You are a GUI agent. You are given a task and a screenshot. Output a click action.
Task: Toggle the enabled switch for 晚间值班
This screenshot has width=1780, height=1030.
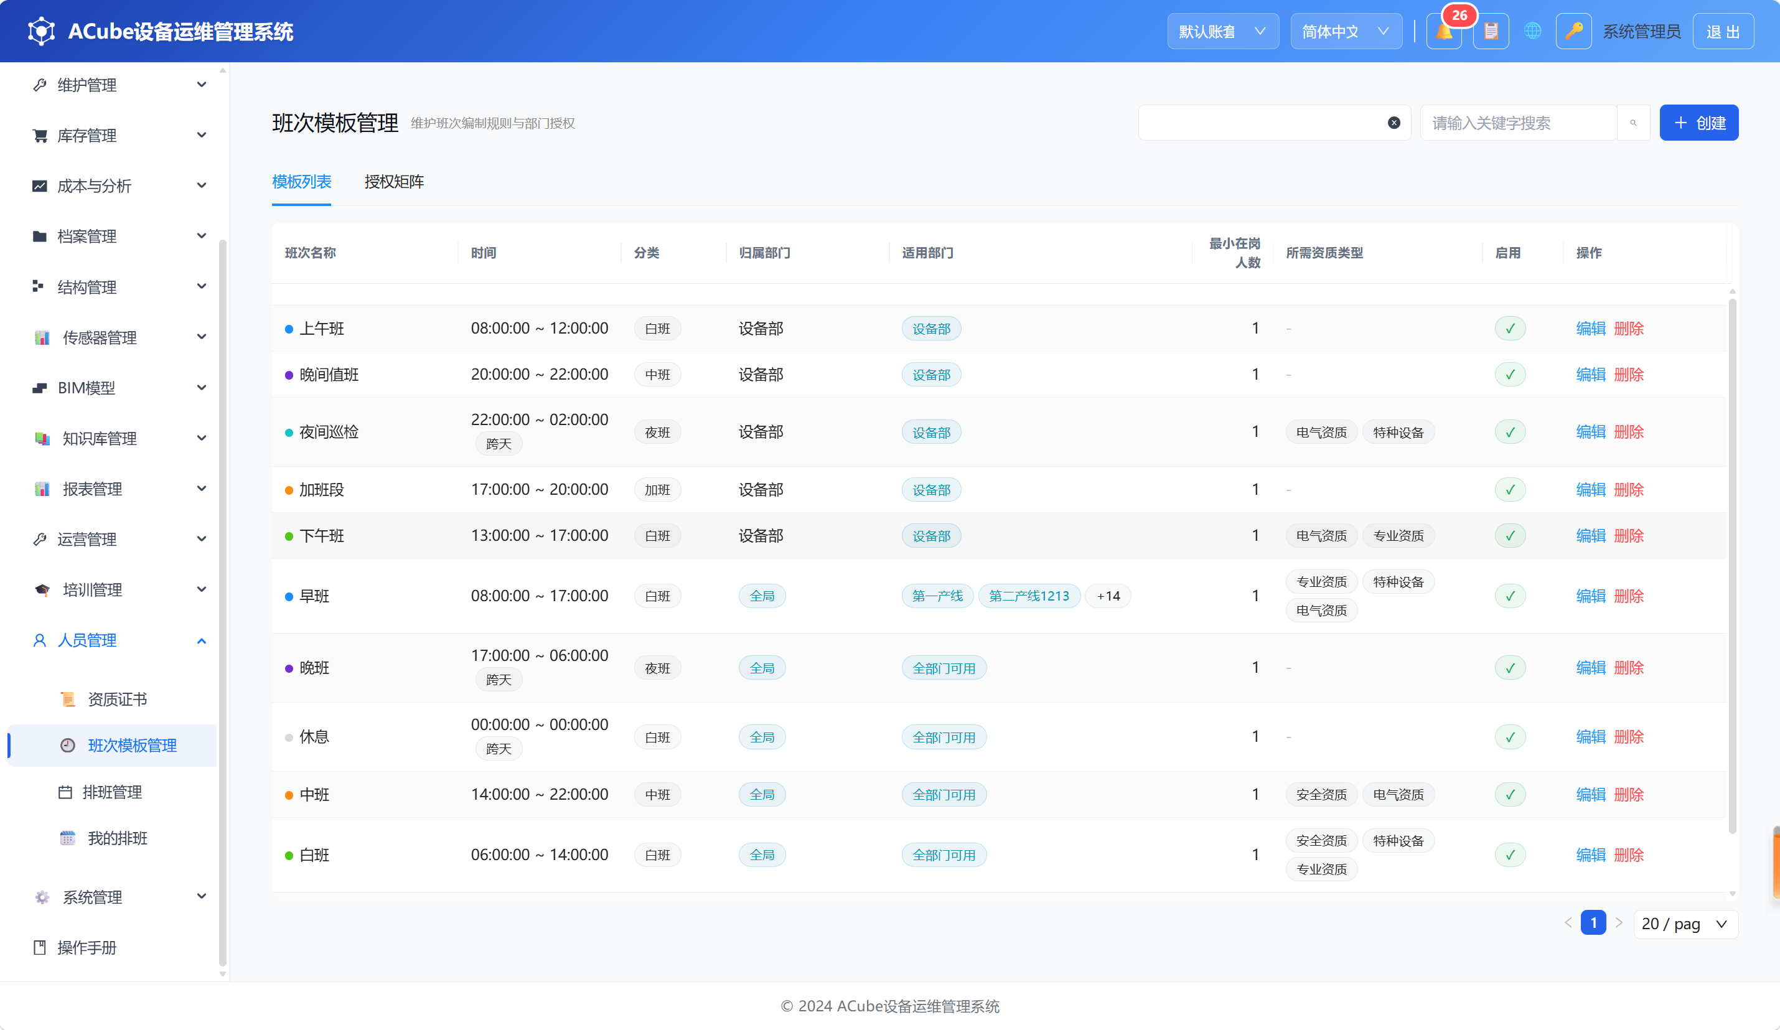pyautogui.click(x=1510, y=375)
